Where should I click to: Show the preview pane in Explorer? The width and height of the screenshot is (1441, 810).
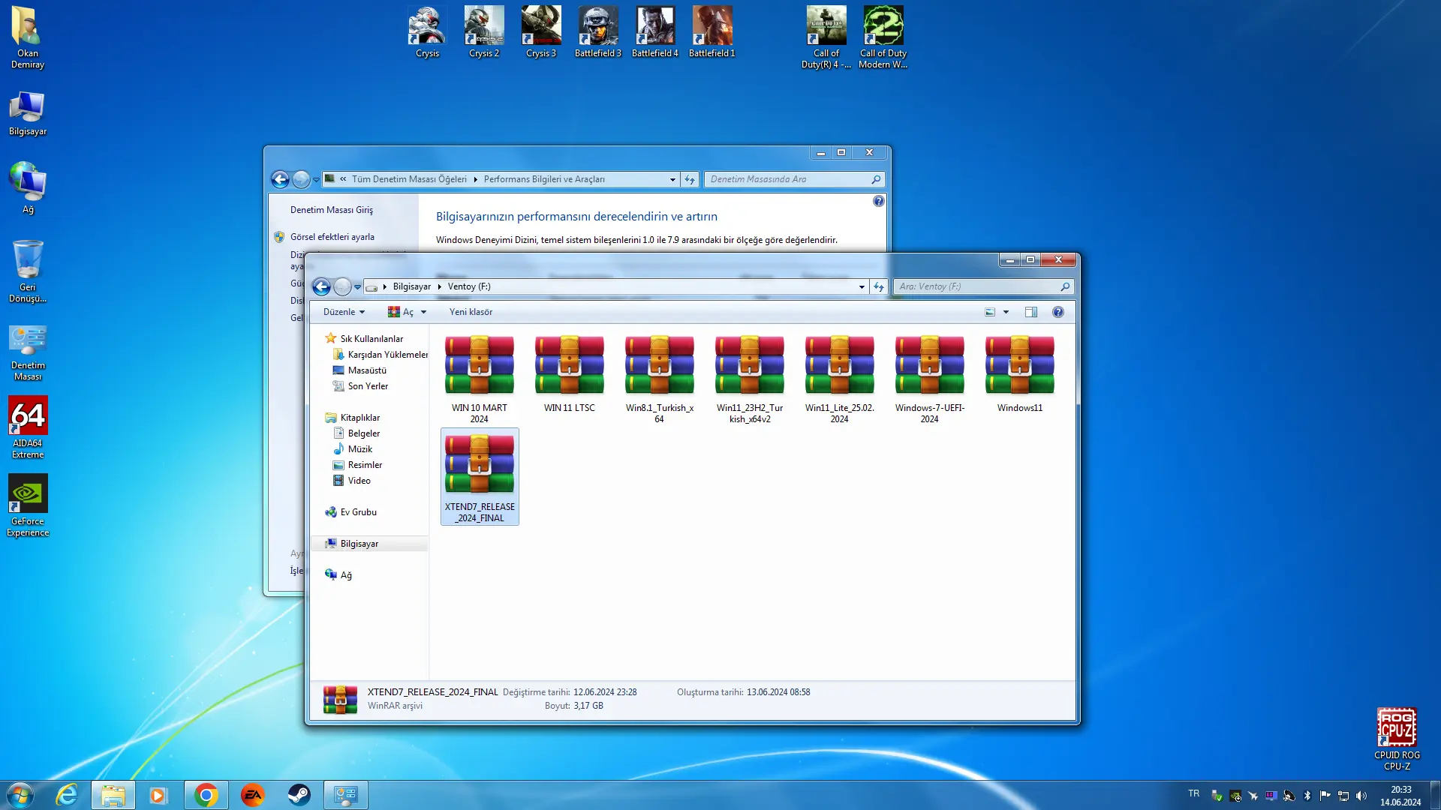tap(1031, 312)
